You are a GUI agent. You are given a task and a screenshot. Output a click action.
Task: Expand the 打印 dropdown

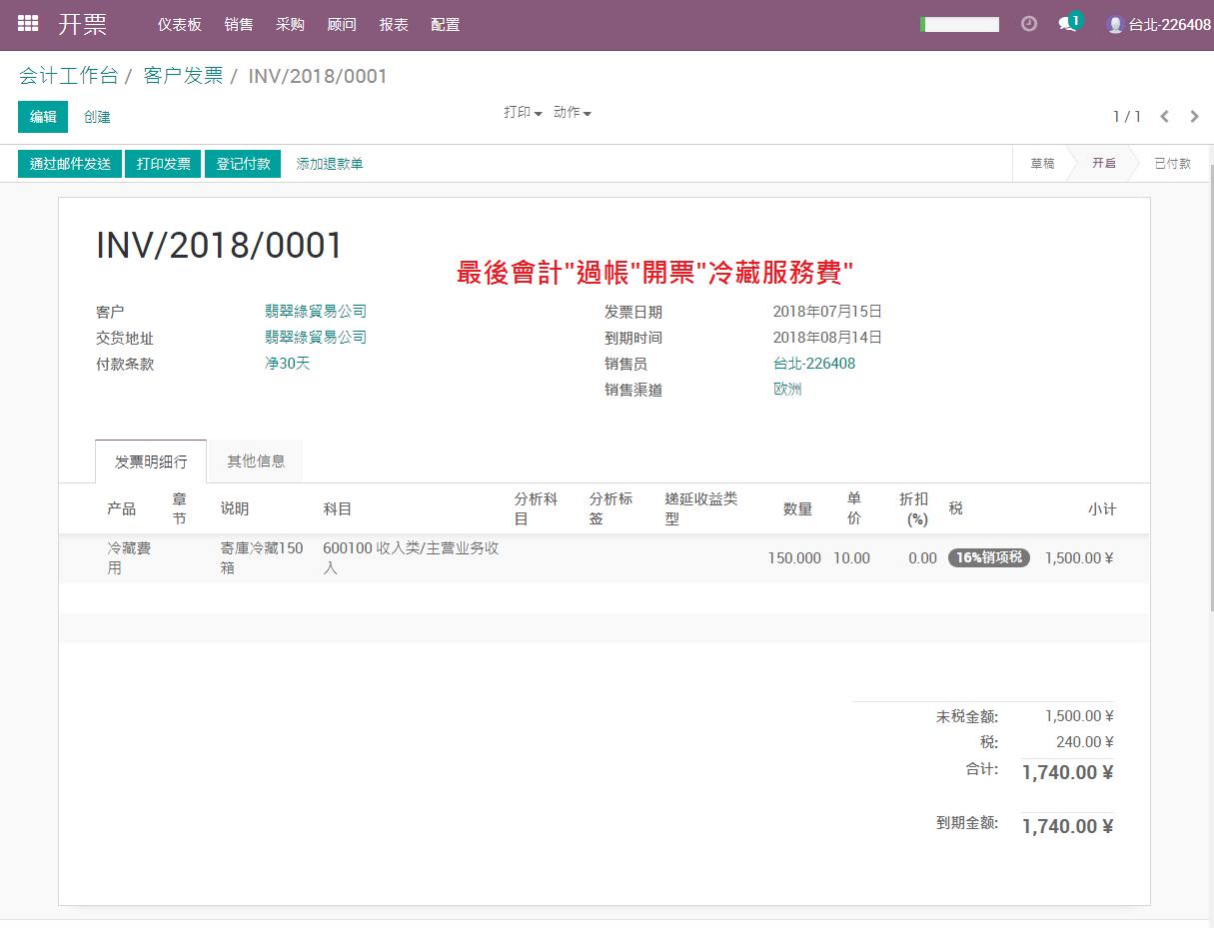(x=523, y=113)
